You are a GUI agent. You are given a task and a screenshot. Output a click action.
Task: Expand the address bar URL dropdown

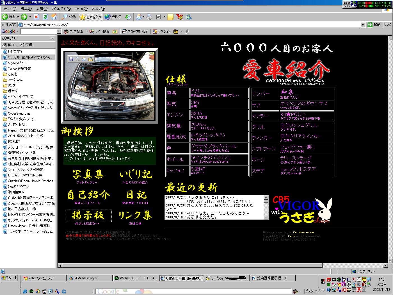pyautogui.click(x=363, y=25)
